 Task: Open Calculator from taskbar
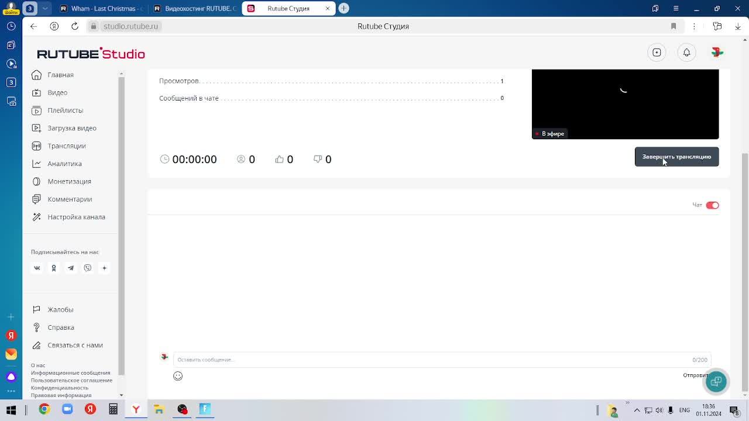click(113, 409)
